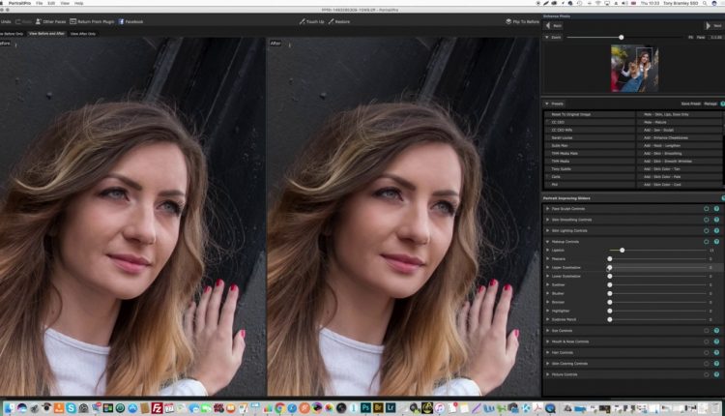725x416 pixels.
Task: Collapse the Zoom panel triangle
Action: point(547,37)
